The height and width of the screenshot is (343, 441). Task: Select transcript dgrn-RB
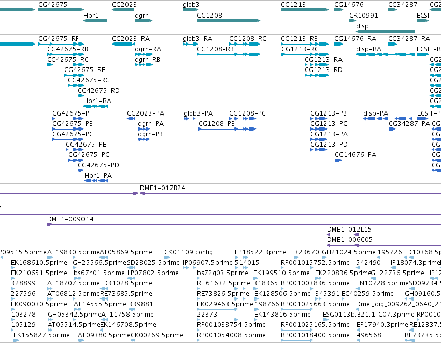click(147, 59)
